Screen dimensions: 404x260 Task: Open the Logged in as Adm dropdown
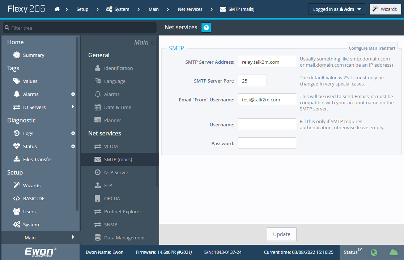[x=337, y=9]
